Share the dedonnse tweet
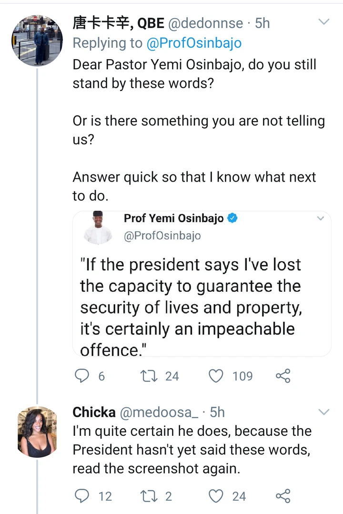The width and height of the screenshot is (343, 514). pos(283,376)
